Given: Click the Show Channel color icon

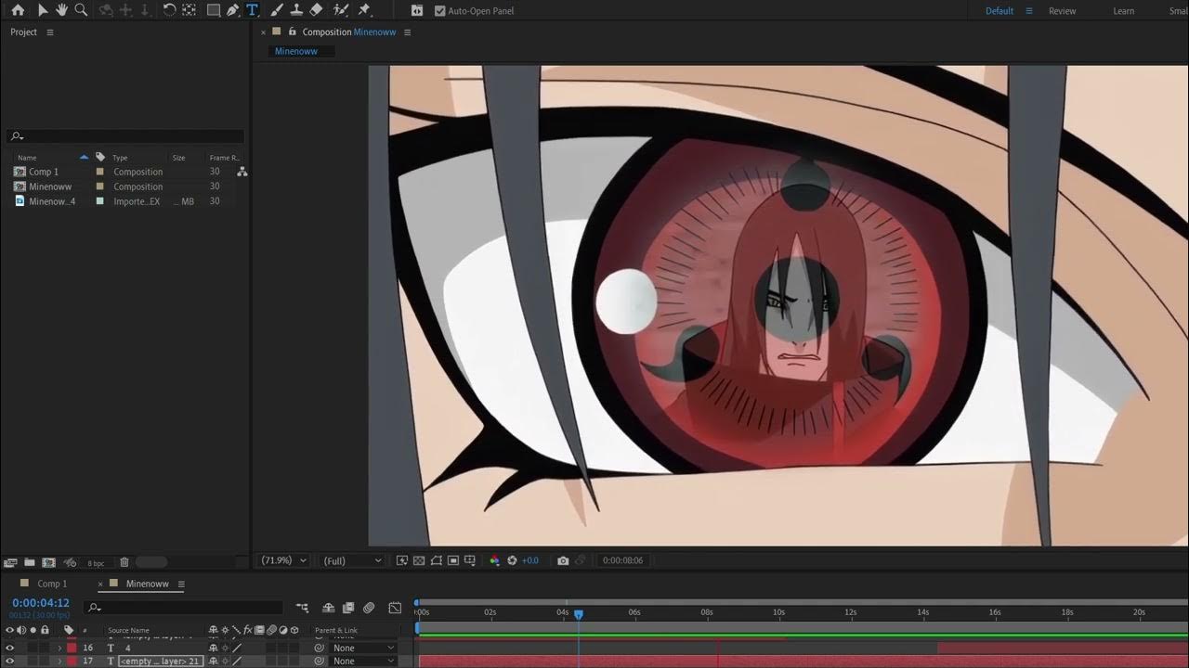Looking at the screenshot, I should (494, 560).
